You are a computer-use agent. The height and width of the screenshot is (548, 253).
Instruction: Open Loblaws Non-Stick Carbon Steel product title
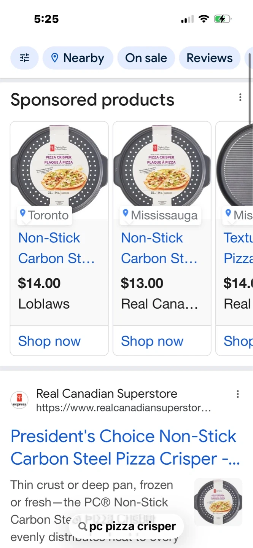(x=56, y=248)
